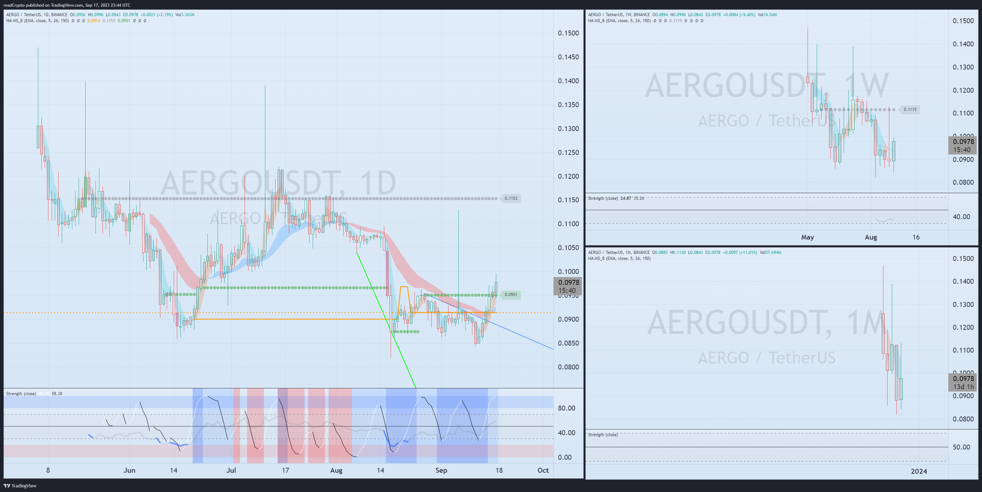Click the Aug label on weekly time axis
Image resolution: width=982 pixels, height=492 pixels.
click(871, 237)
